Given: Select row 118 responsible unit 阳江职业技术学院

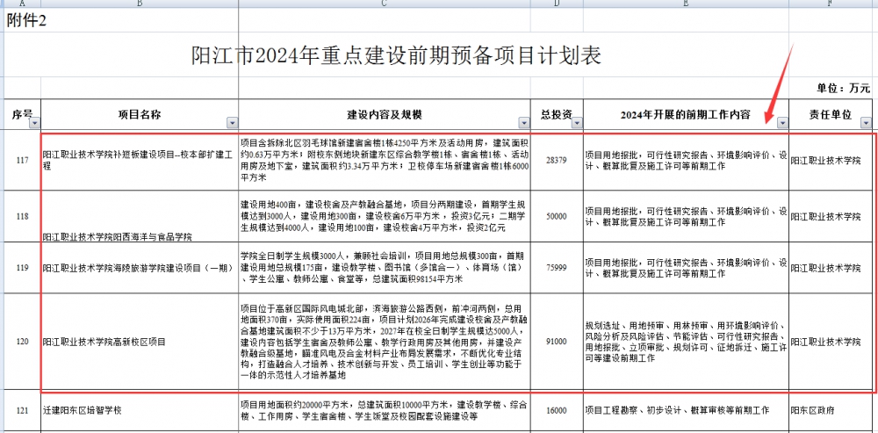Looking at the screenshot, I should 831,216.
